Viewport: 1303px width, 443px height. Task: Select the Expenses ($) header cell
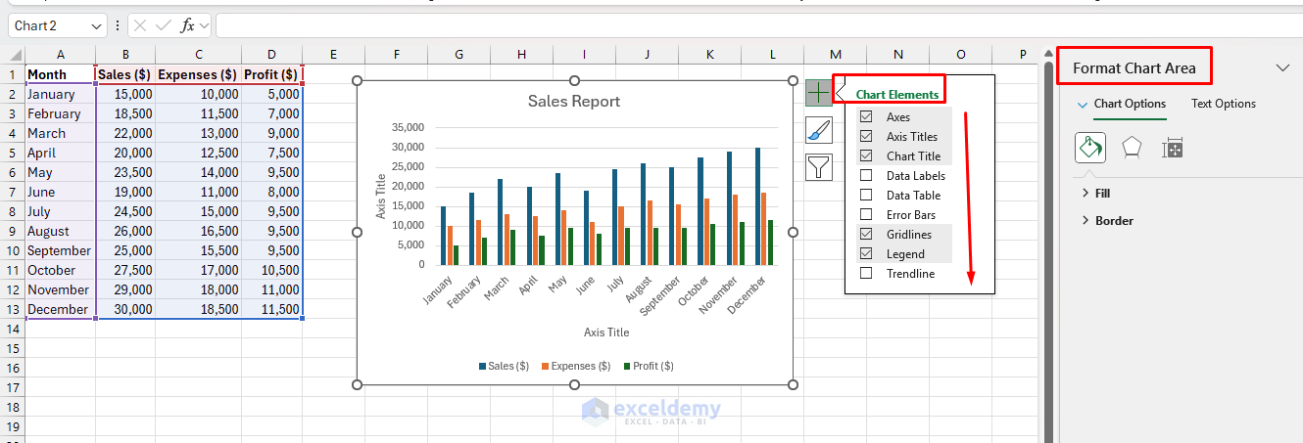point(198,74)
